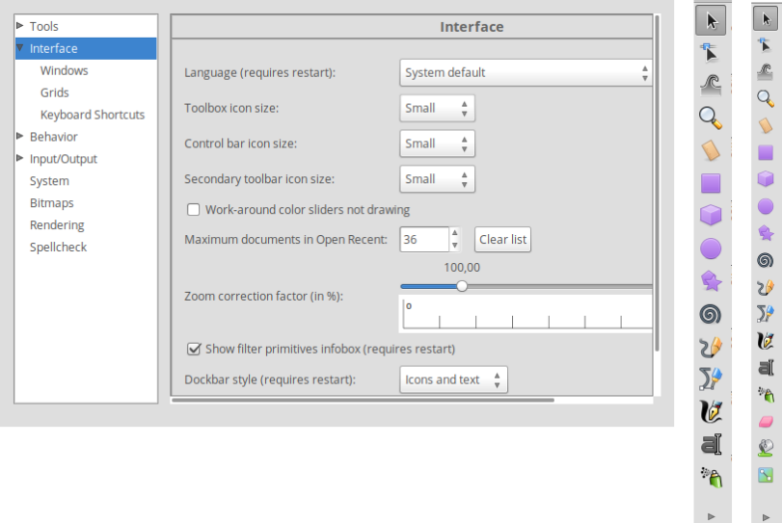Open the Keyboard Shortcuts page

(x=93, y=115)
